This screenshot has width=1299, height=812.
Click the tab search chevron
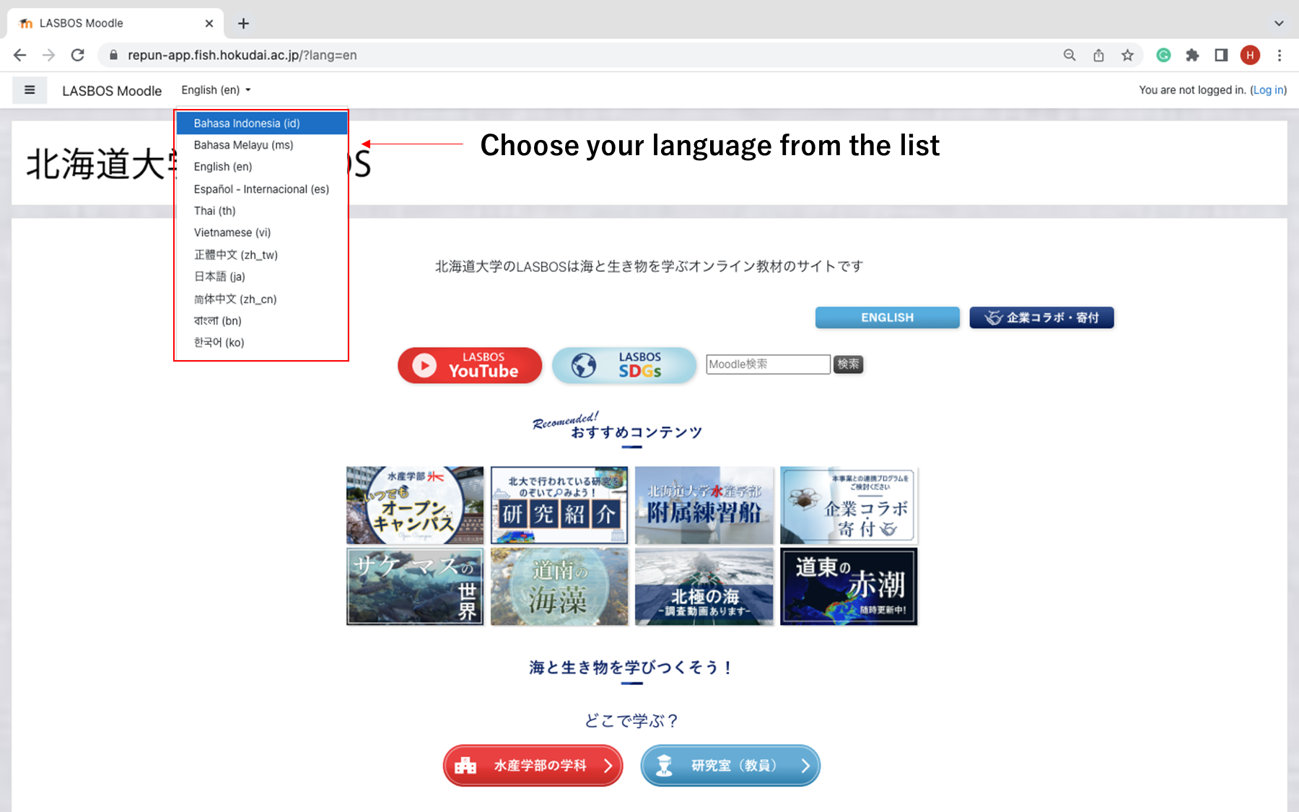click(1279, 23)
